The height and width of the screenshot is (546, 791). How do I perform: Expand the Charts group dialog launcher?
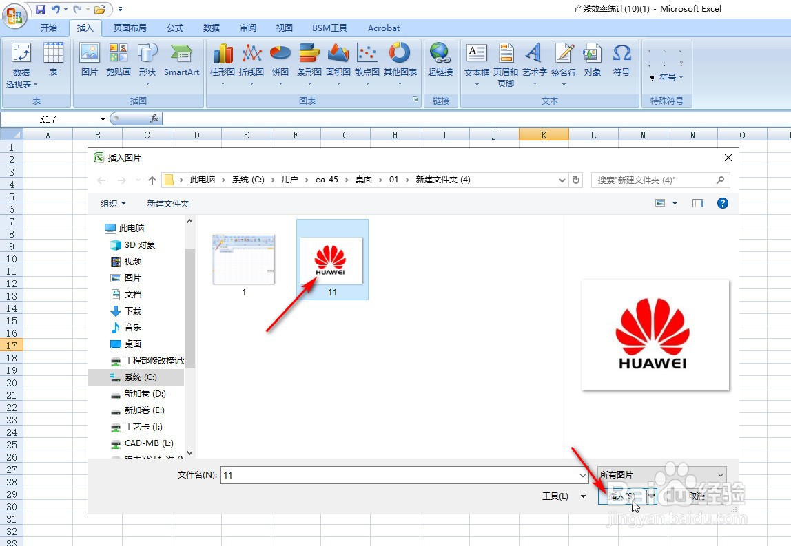pyautogui.click(x=415, y=99)
